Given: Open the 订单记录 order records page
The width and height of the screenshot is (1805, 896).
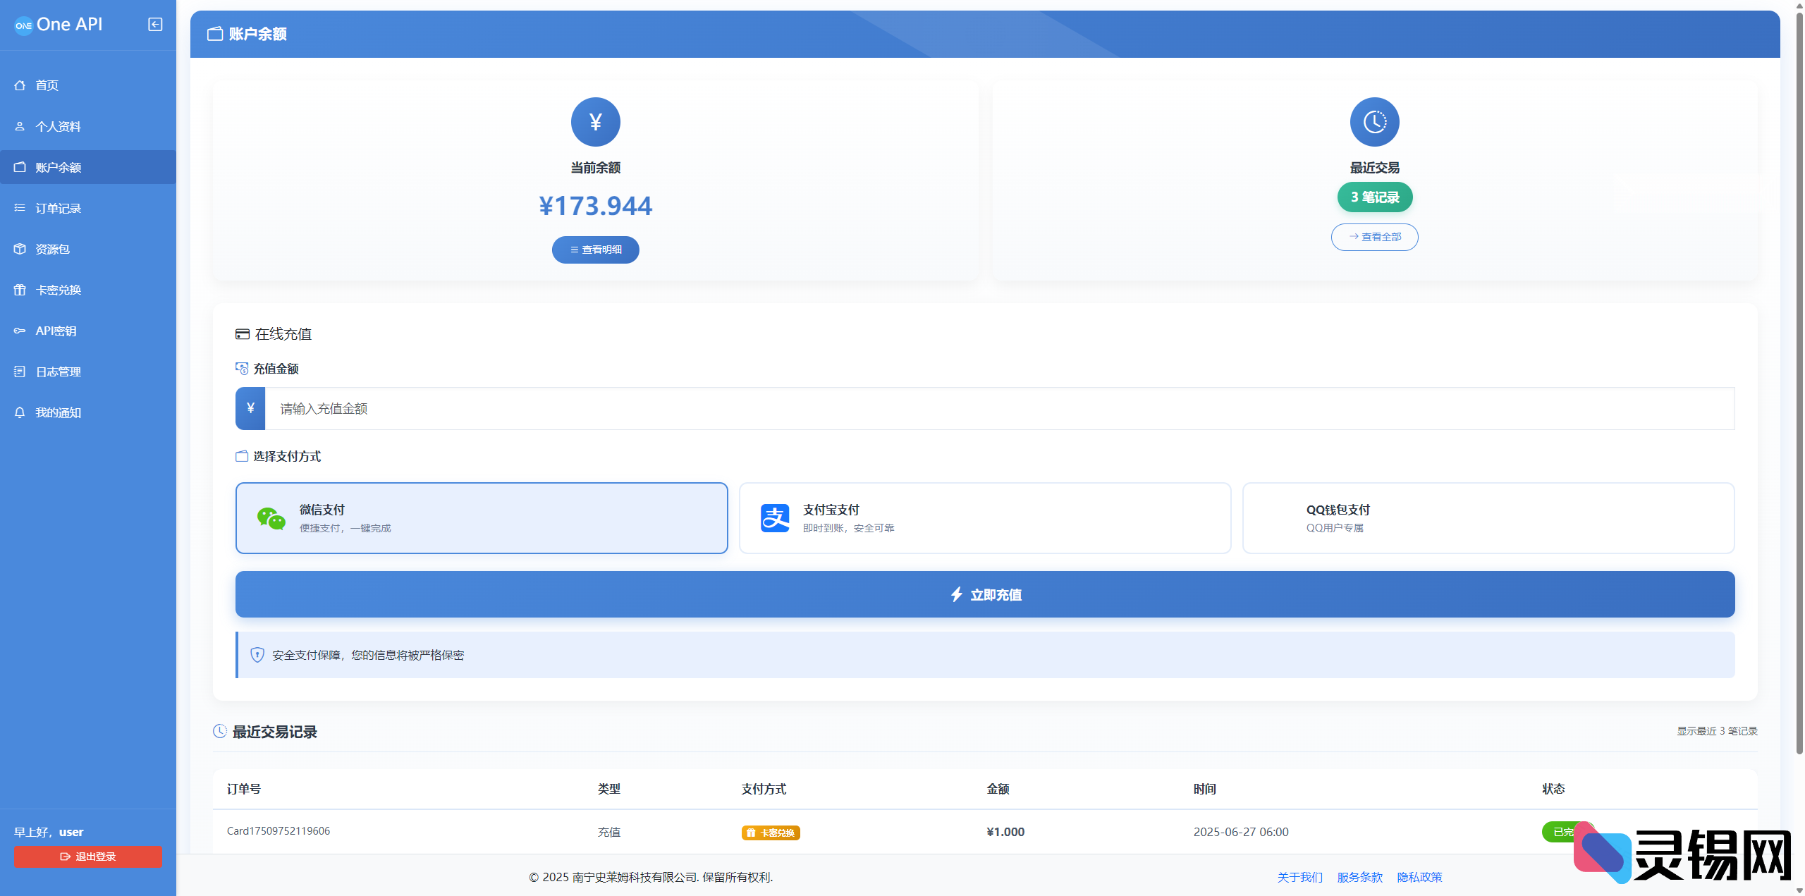Looking at the screenshot, I should 59,207.
